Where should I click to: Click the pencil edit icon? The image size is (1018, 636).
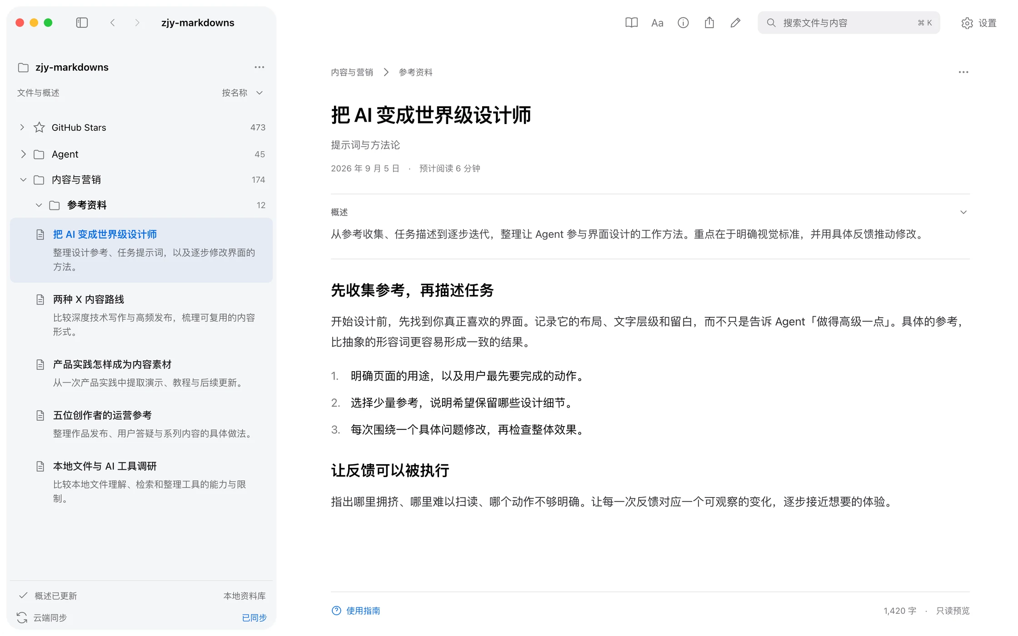click(x=735, y=23)
